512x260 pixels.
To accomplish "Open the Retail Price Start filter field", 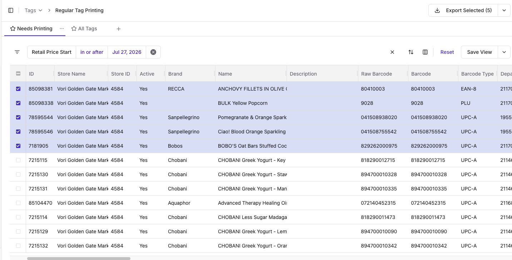I will [x=52, y=52].
